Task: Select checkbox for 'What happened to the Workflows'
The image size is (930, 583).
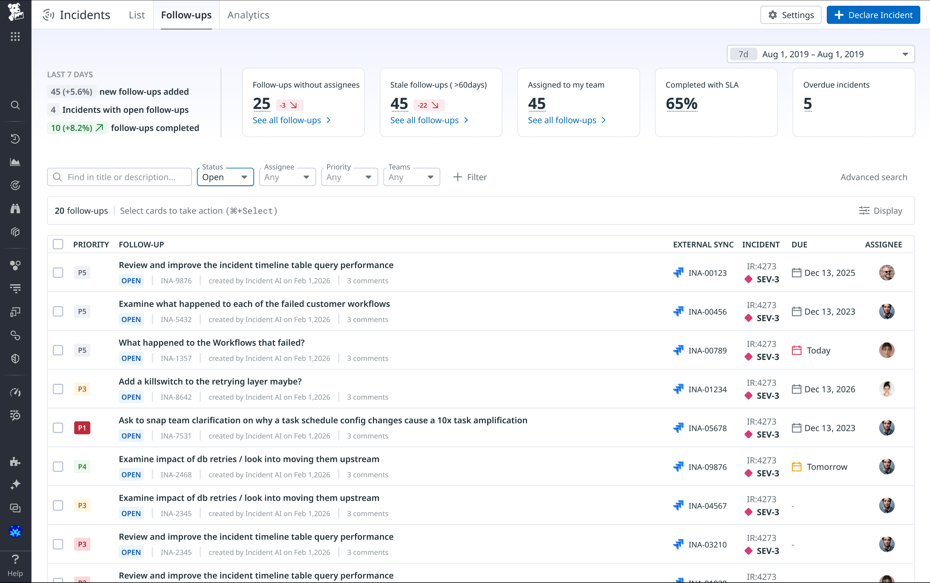Action: pos(58,350)
